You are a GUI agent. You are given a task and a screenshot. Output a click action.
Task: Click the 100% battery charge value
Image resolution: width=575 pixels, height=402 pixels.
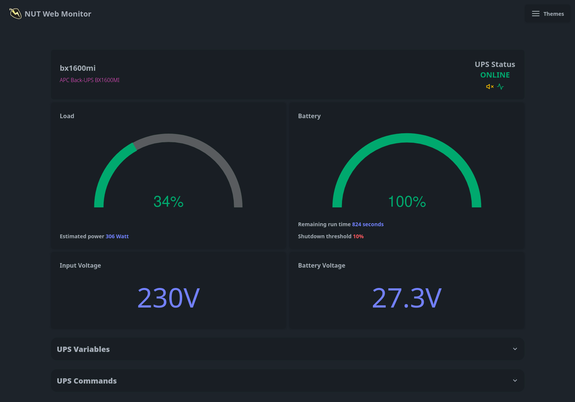(x=407, y=201)
